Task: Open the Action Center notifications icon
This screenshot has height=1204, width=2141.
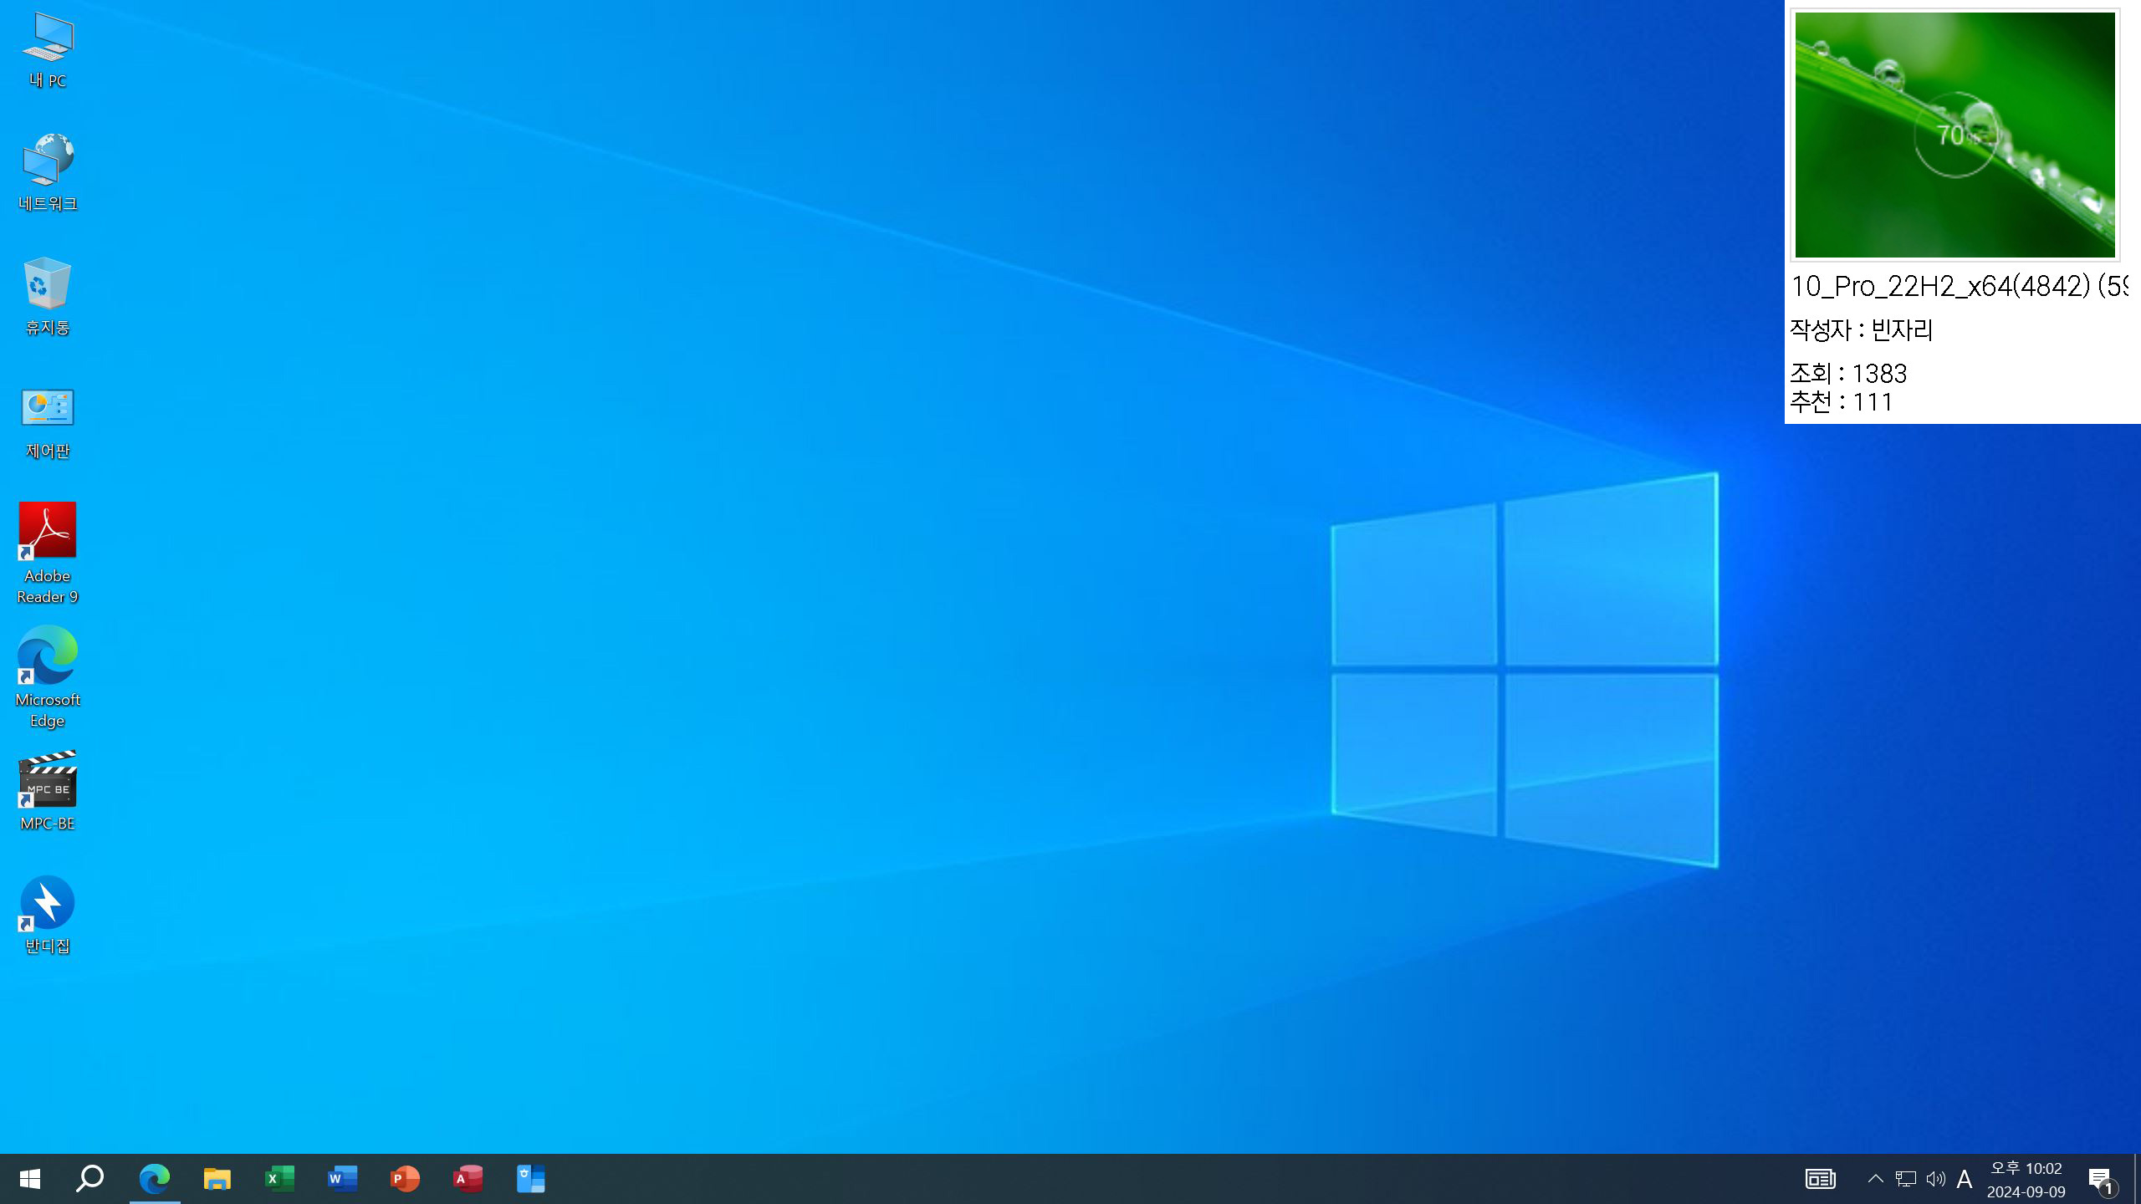Action: pyautogui.click(x=2102, y=1180)
